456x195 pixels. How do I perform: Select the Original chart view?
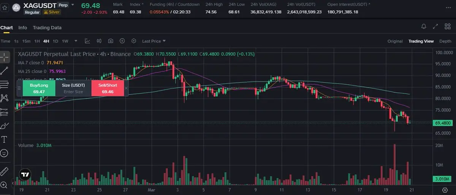tap(395, 41)
